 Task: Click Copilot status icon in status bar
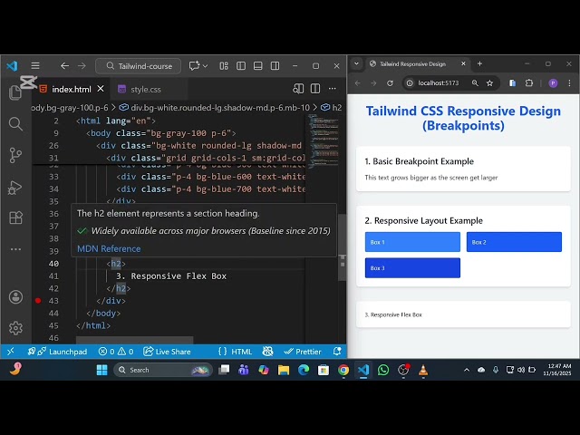click(267, 352)
